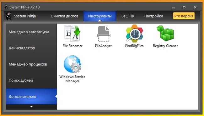The image size is (204, 116).
Task: Select Менеджер автозапуска in the sidebar
Action: click(x=31, y=32)
